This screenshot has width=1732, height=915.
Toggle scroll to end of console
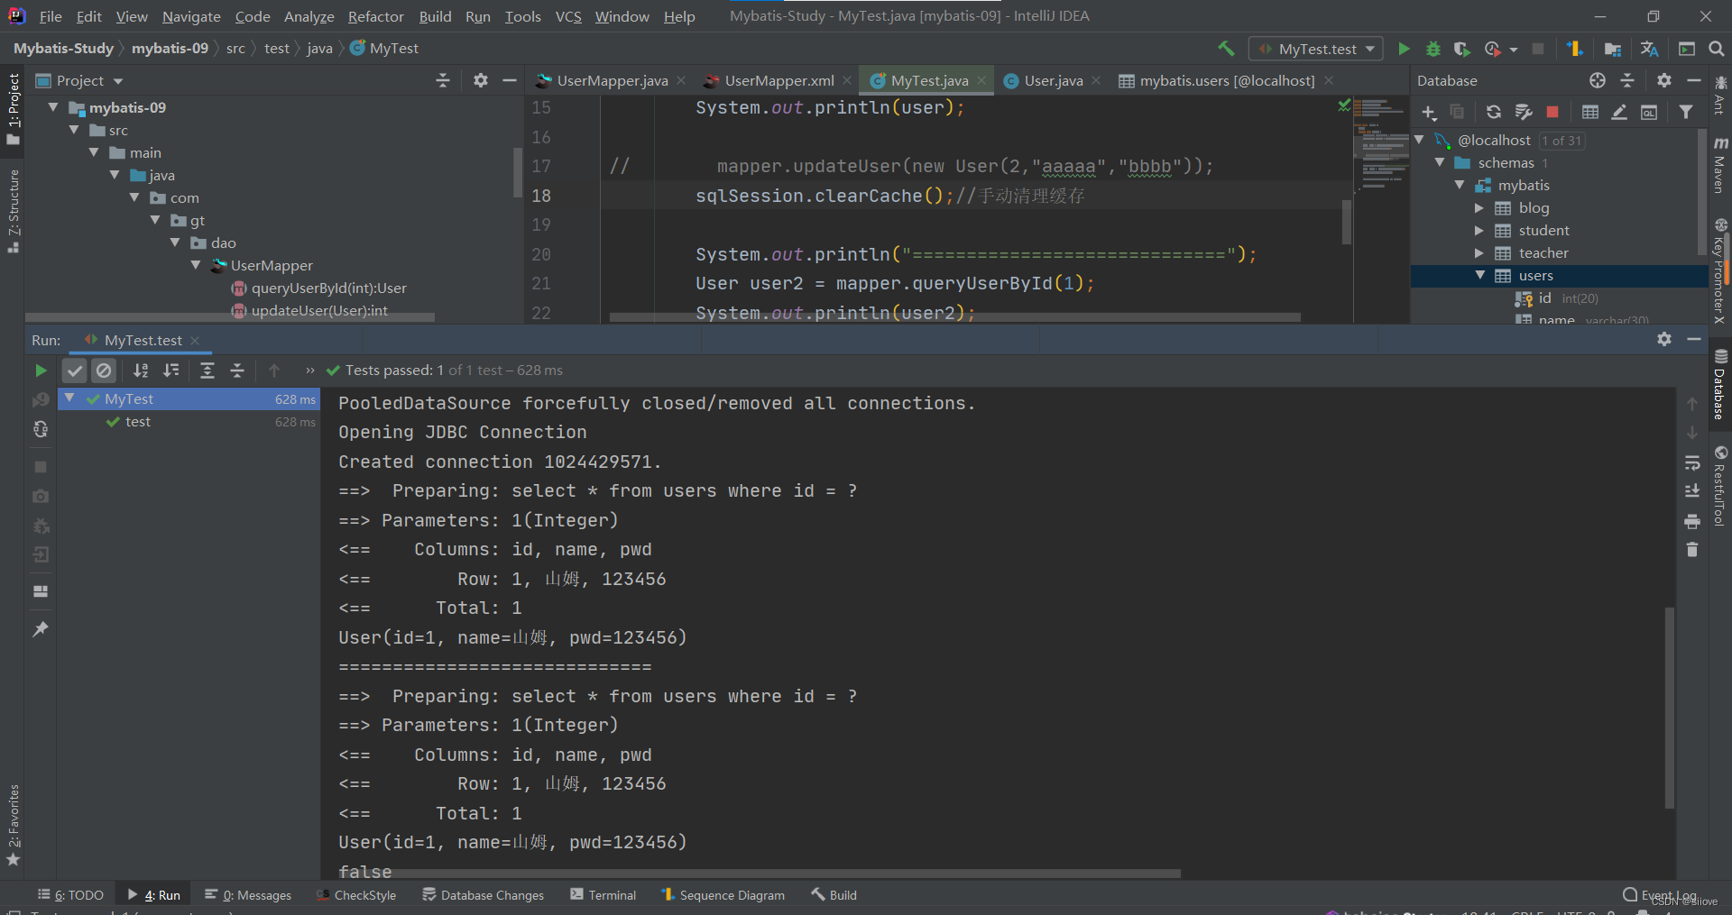1692,491
